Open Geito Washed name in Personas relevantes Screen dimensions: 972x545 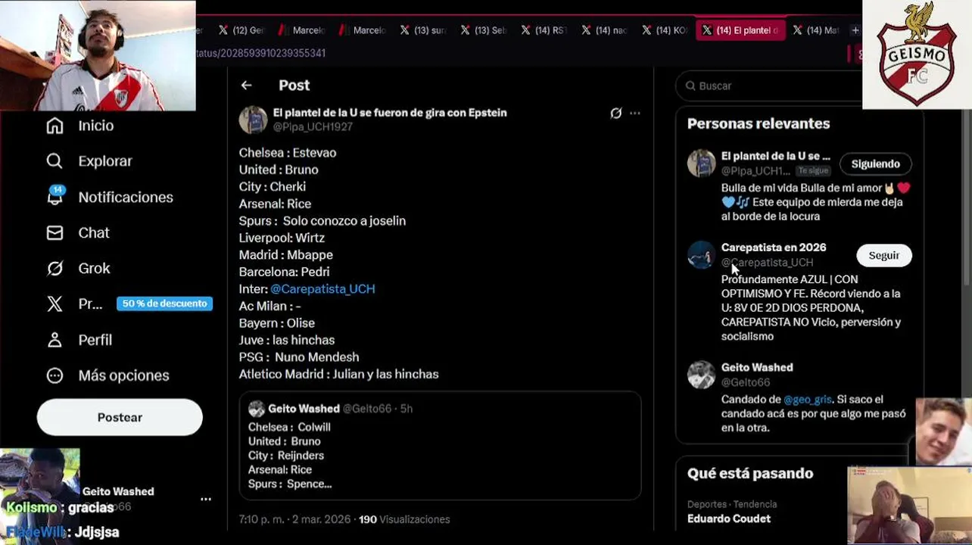point(757,367)
